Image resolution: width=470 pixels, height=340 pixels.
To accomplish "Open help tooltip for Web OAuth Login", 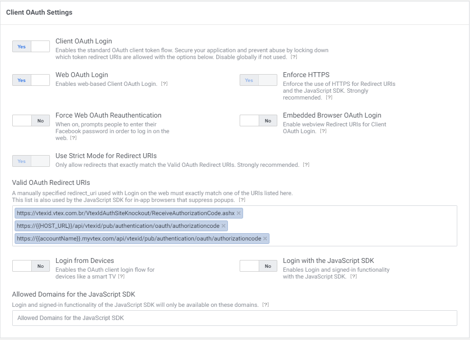I will (x=164, y=84).
